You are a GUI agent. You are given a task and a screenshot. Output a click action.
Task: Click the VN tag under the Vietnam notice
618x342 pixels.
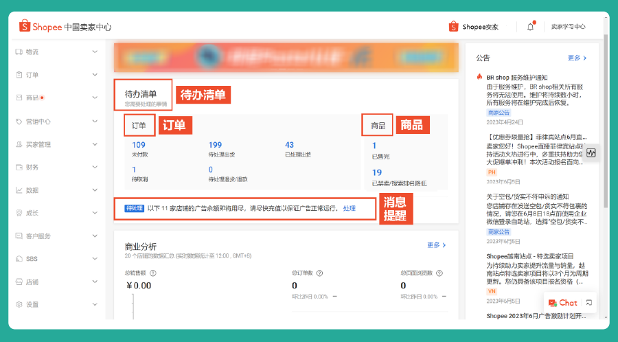tap(492, 291)
